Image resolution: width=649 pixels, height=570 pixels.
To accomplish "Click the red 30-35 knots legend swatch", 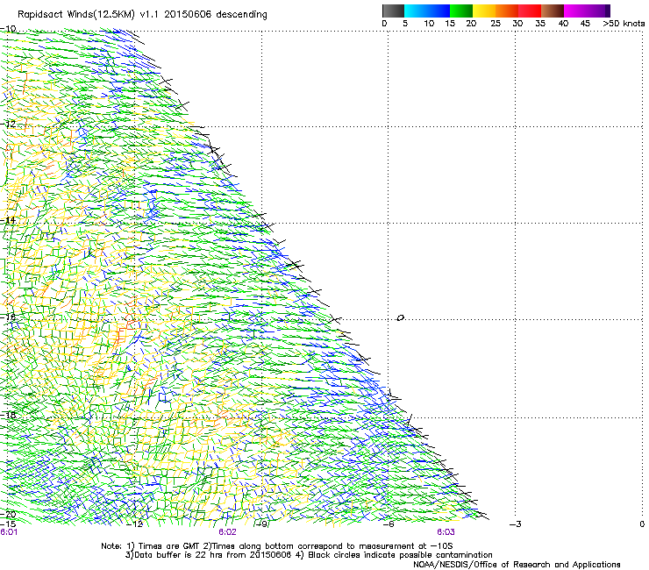I will pos(530,11).
